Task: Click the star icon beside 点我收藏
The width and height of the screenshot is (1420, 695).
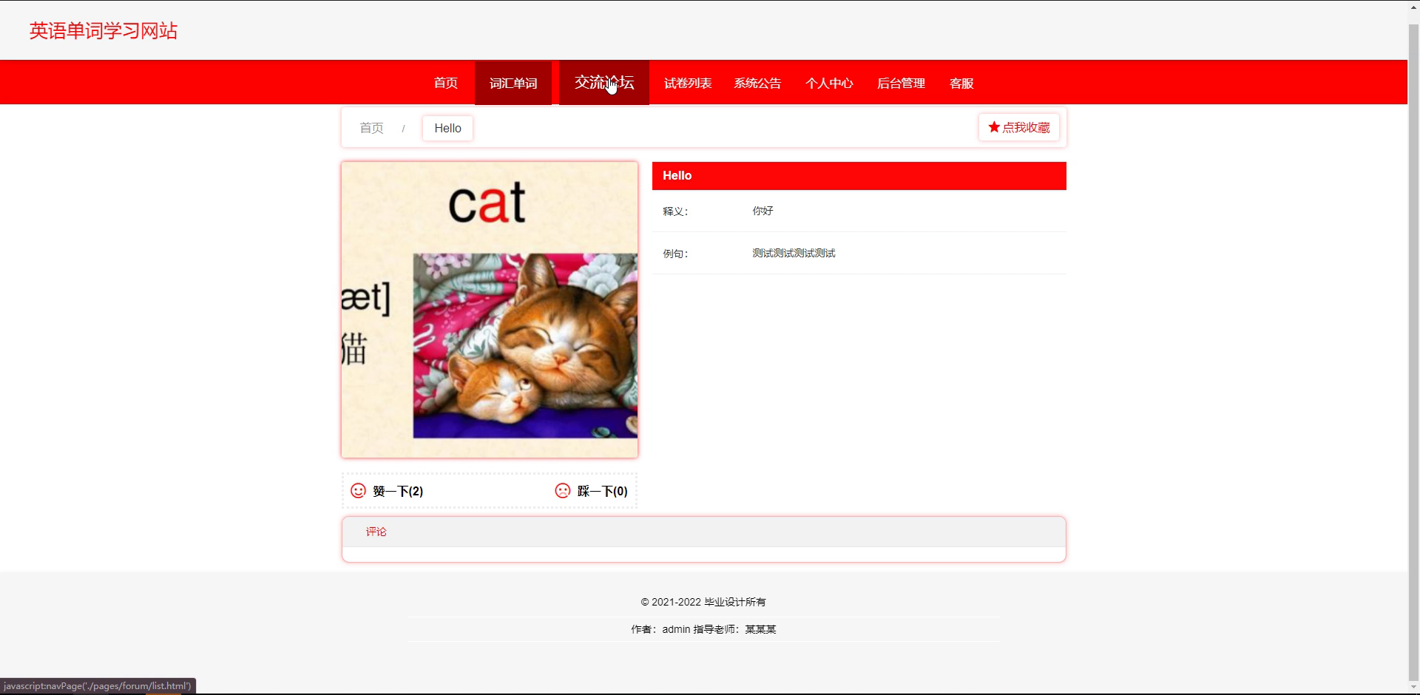Action: (x=994, y=127)
